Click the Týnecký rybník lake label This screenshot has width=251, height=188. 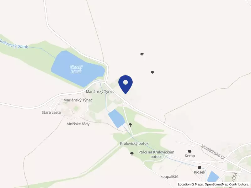point(76,69)
